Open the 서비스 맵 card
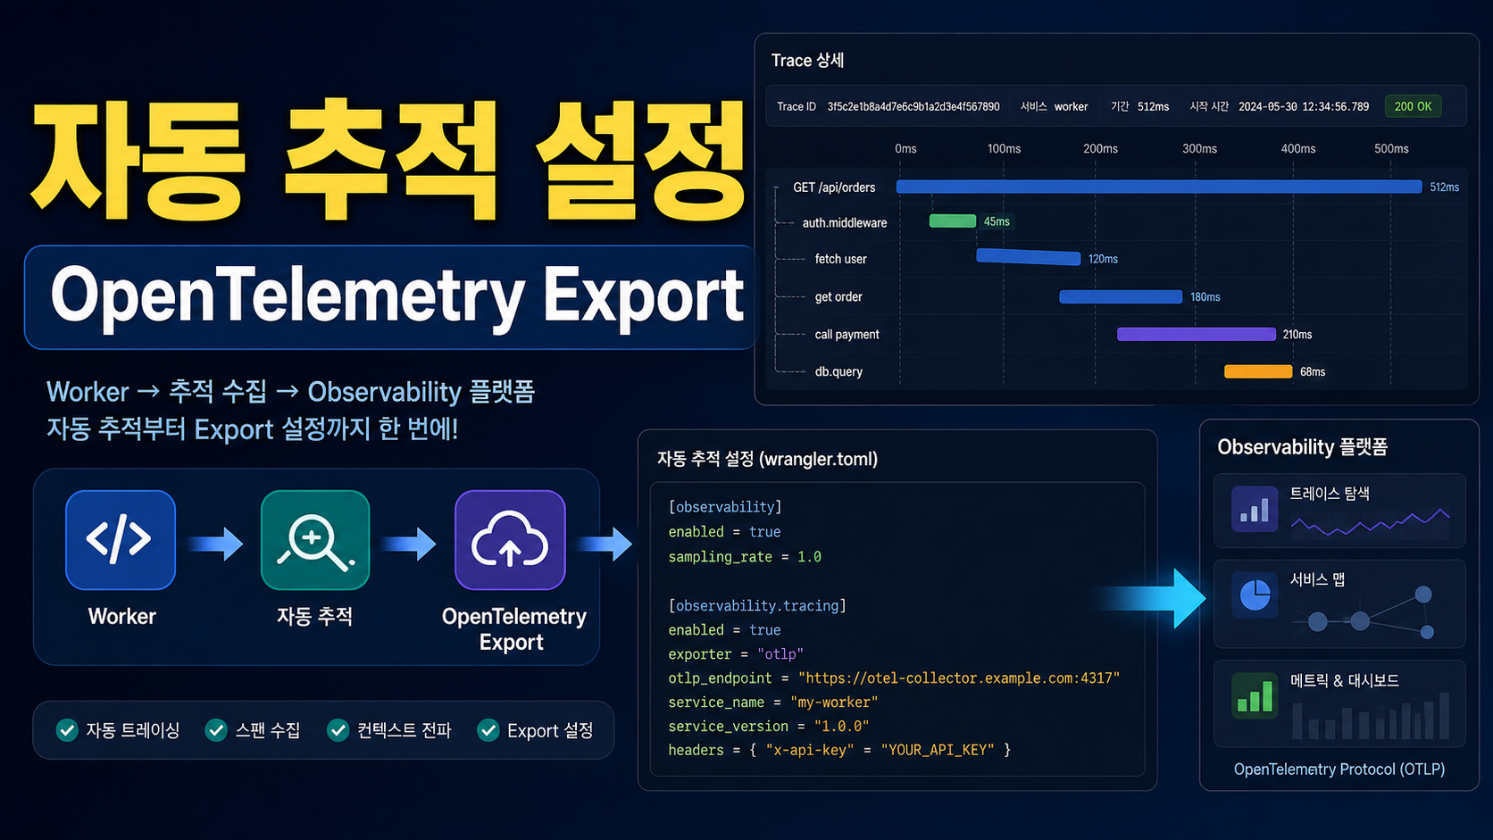The height and width of the screenshot is (840, 1493). (1339, 603)
